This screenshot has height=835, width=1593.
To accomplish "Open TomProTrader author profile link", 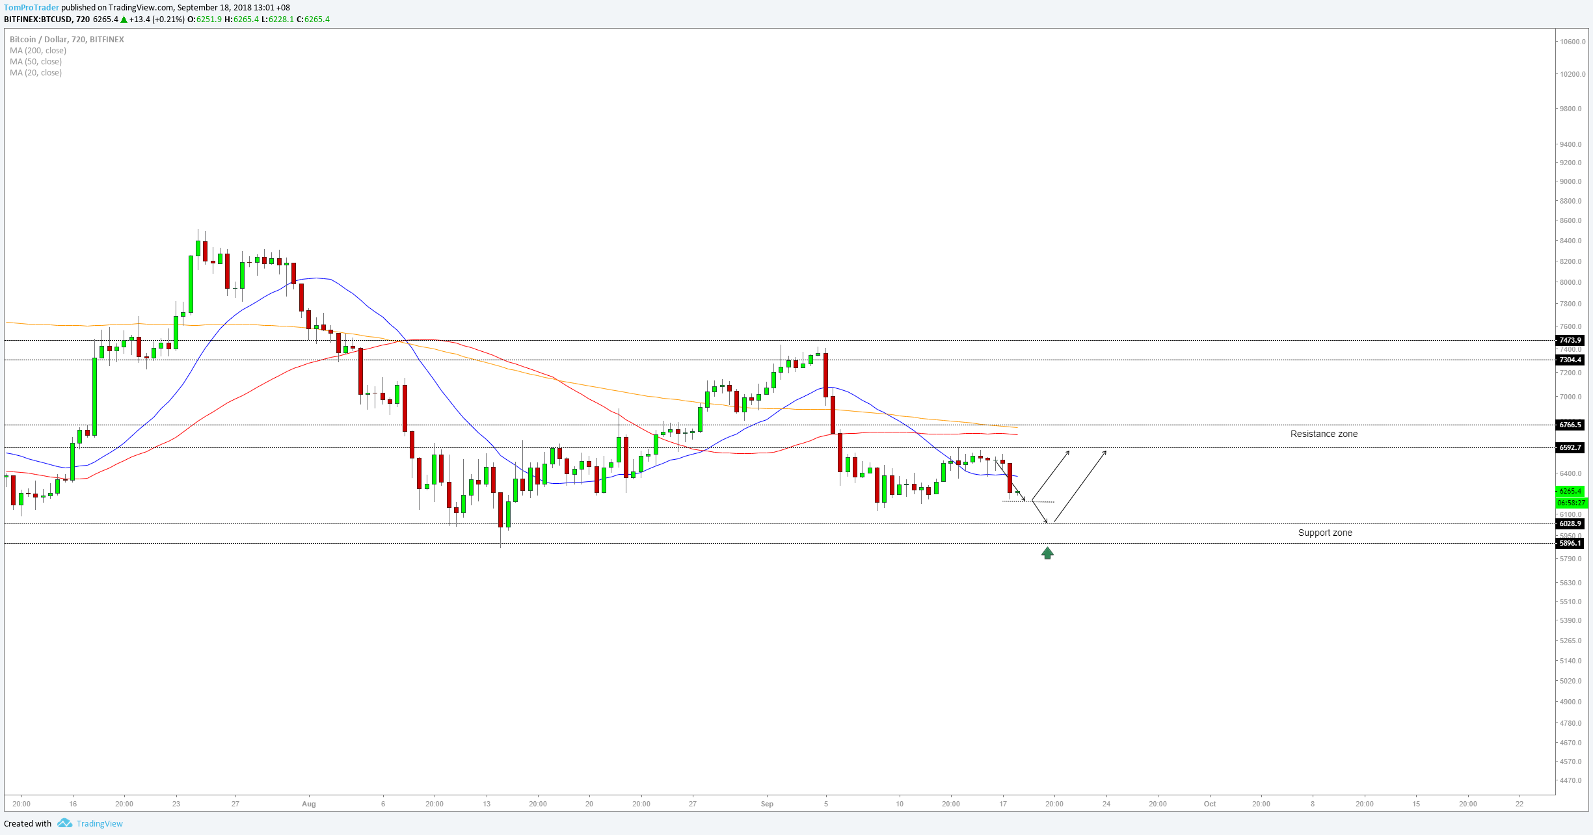I will click(31, 8).
